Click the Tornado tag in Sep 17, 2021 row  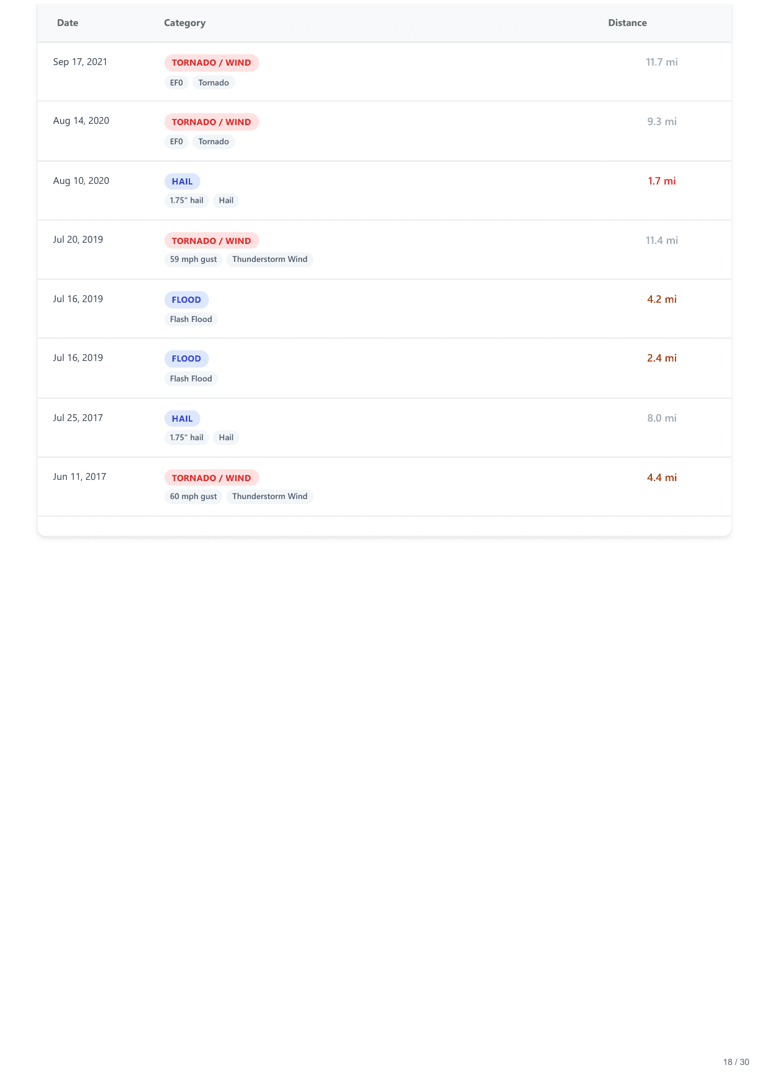(x=214, y=83)
